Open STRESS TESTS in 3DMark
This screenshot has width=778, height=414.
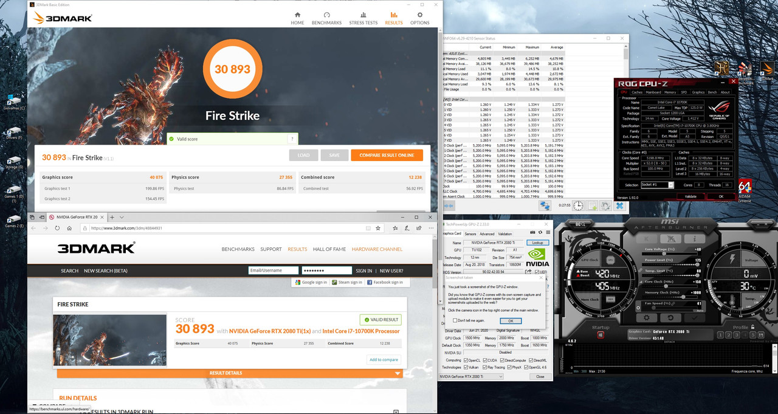[363, 18]
